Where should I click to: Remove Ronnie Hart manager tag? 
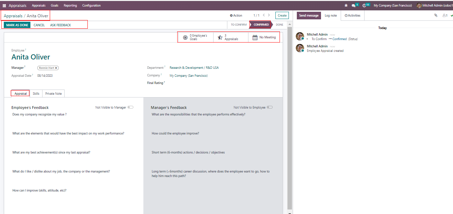[x=56, y=68]
